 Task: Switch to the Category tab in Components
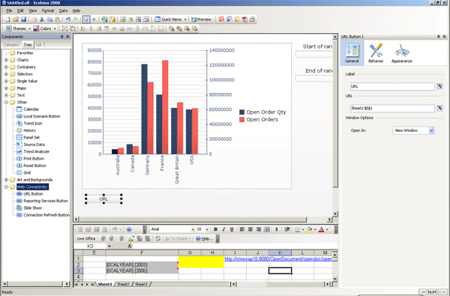point(11,45)
